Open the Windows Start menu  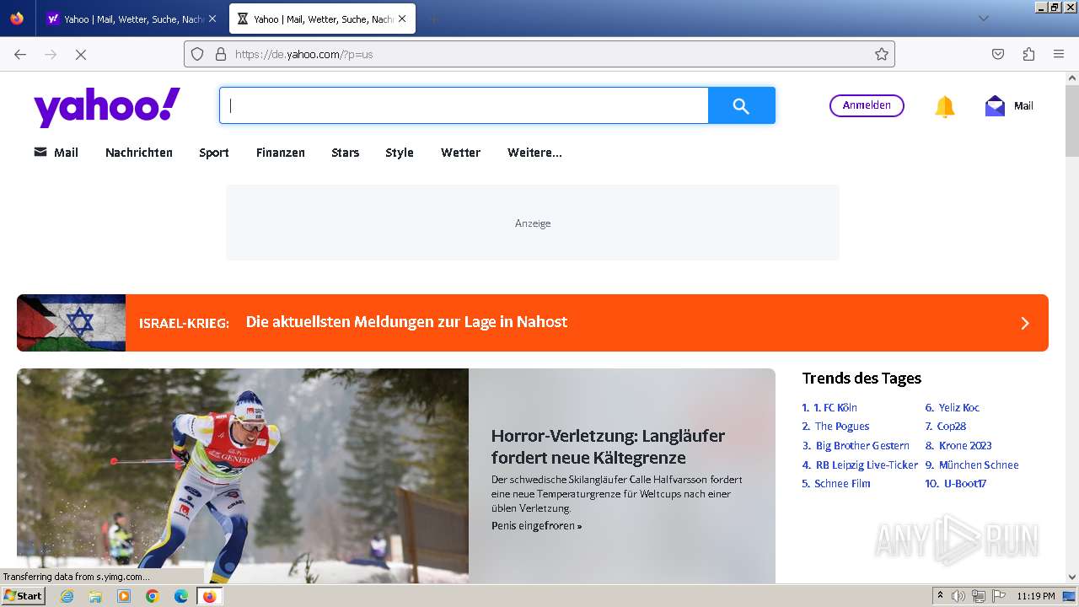pos(23,596)
